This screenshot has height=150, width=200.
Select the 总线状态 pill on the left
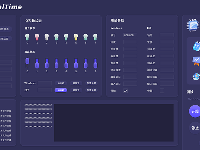click(x=6, y=29)
